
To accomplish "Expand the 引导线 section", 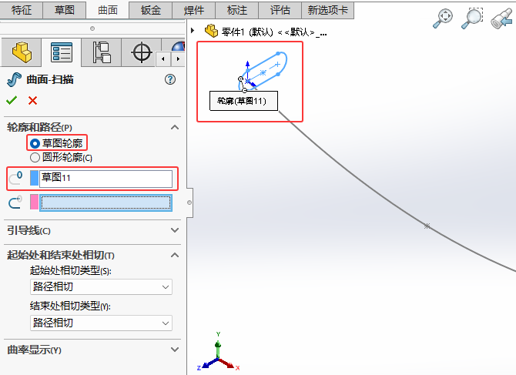I will point(175,230).
